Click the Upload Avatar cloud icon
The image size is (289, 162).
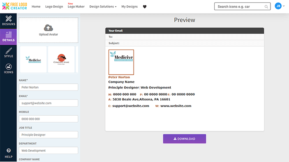[48, 28]
